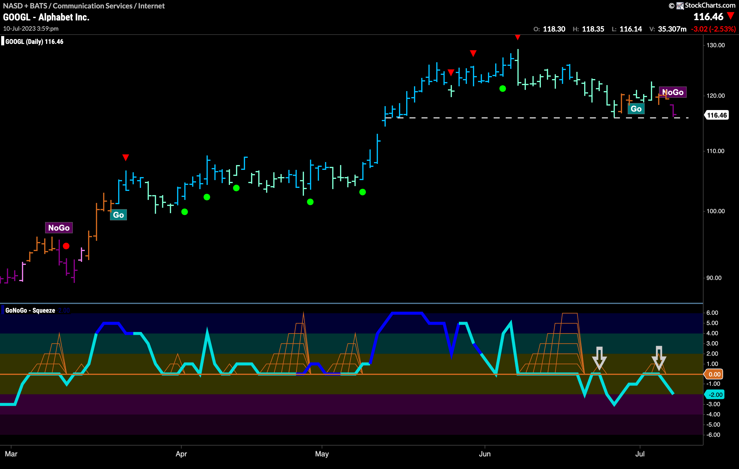This screenshot has height=469, width=739.
Task: Click the GoNoGo - Squeeze panel label
Action: (x=30, y=310)
